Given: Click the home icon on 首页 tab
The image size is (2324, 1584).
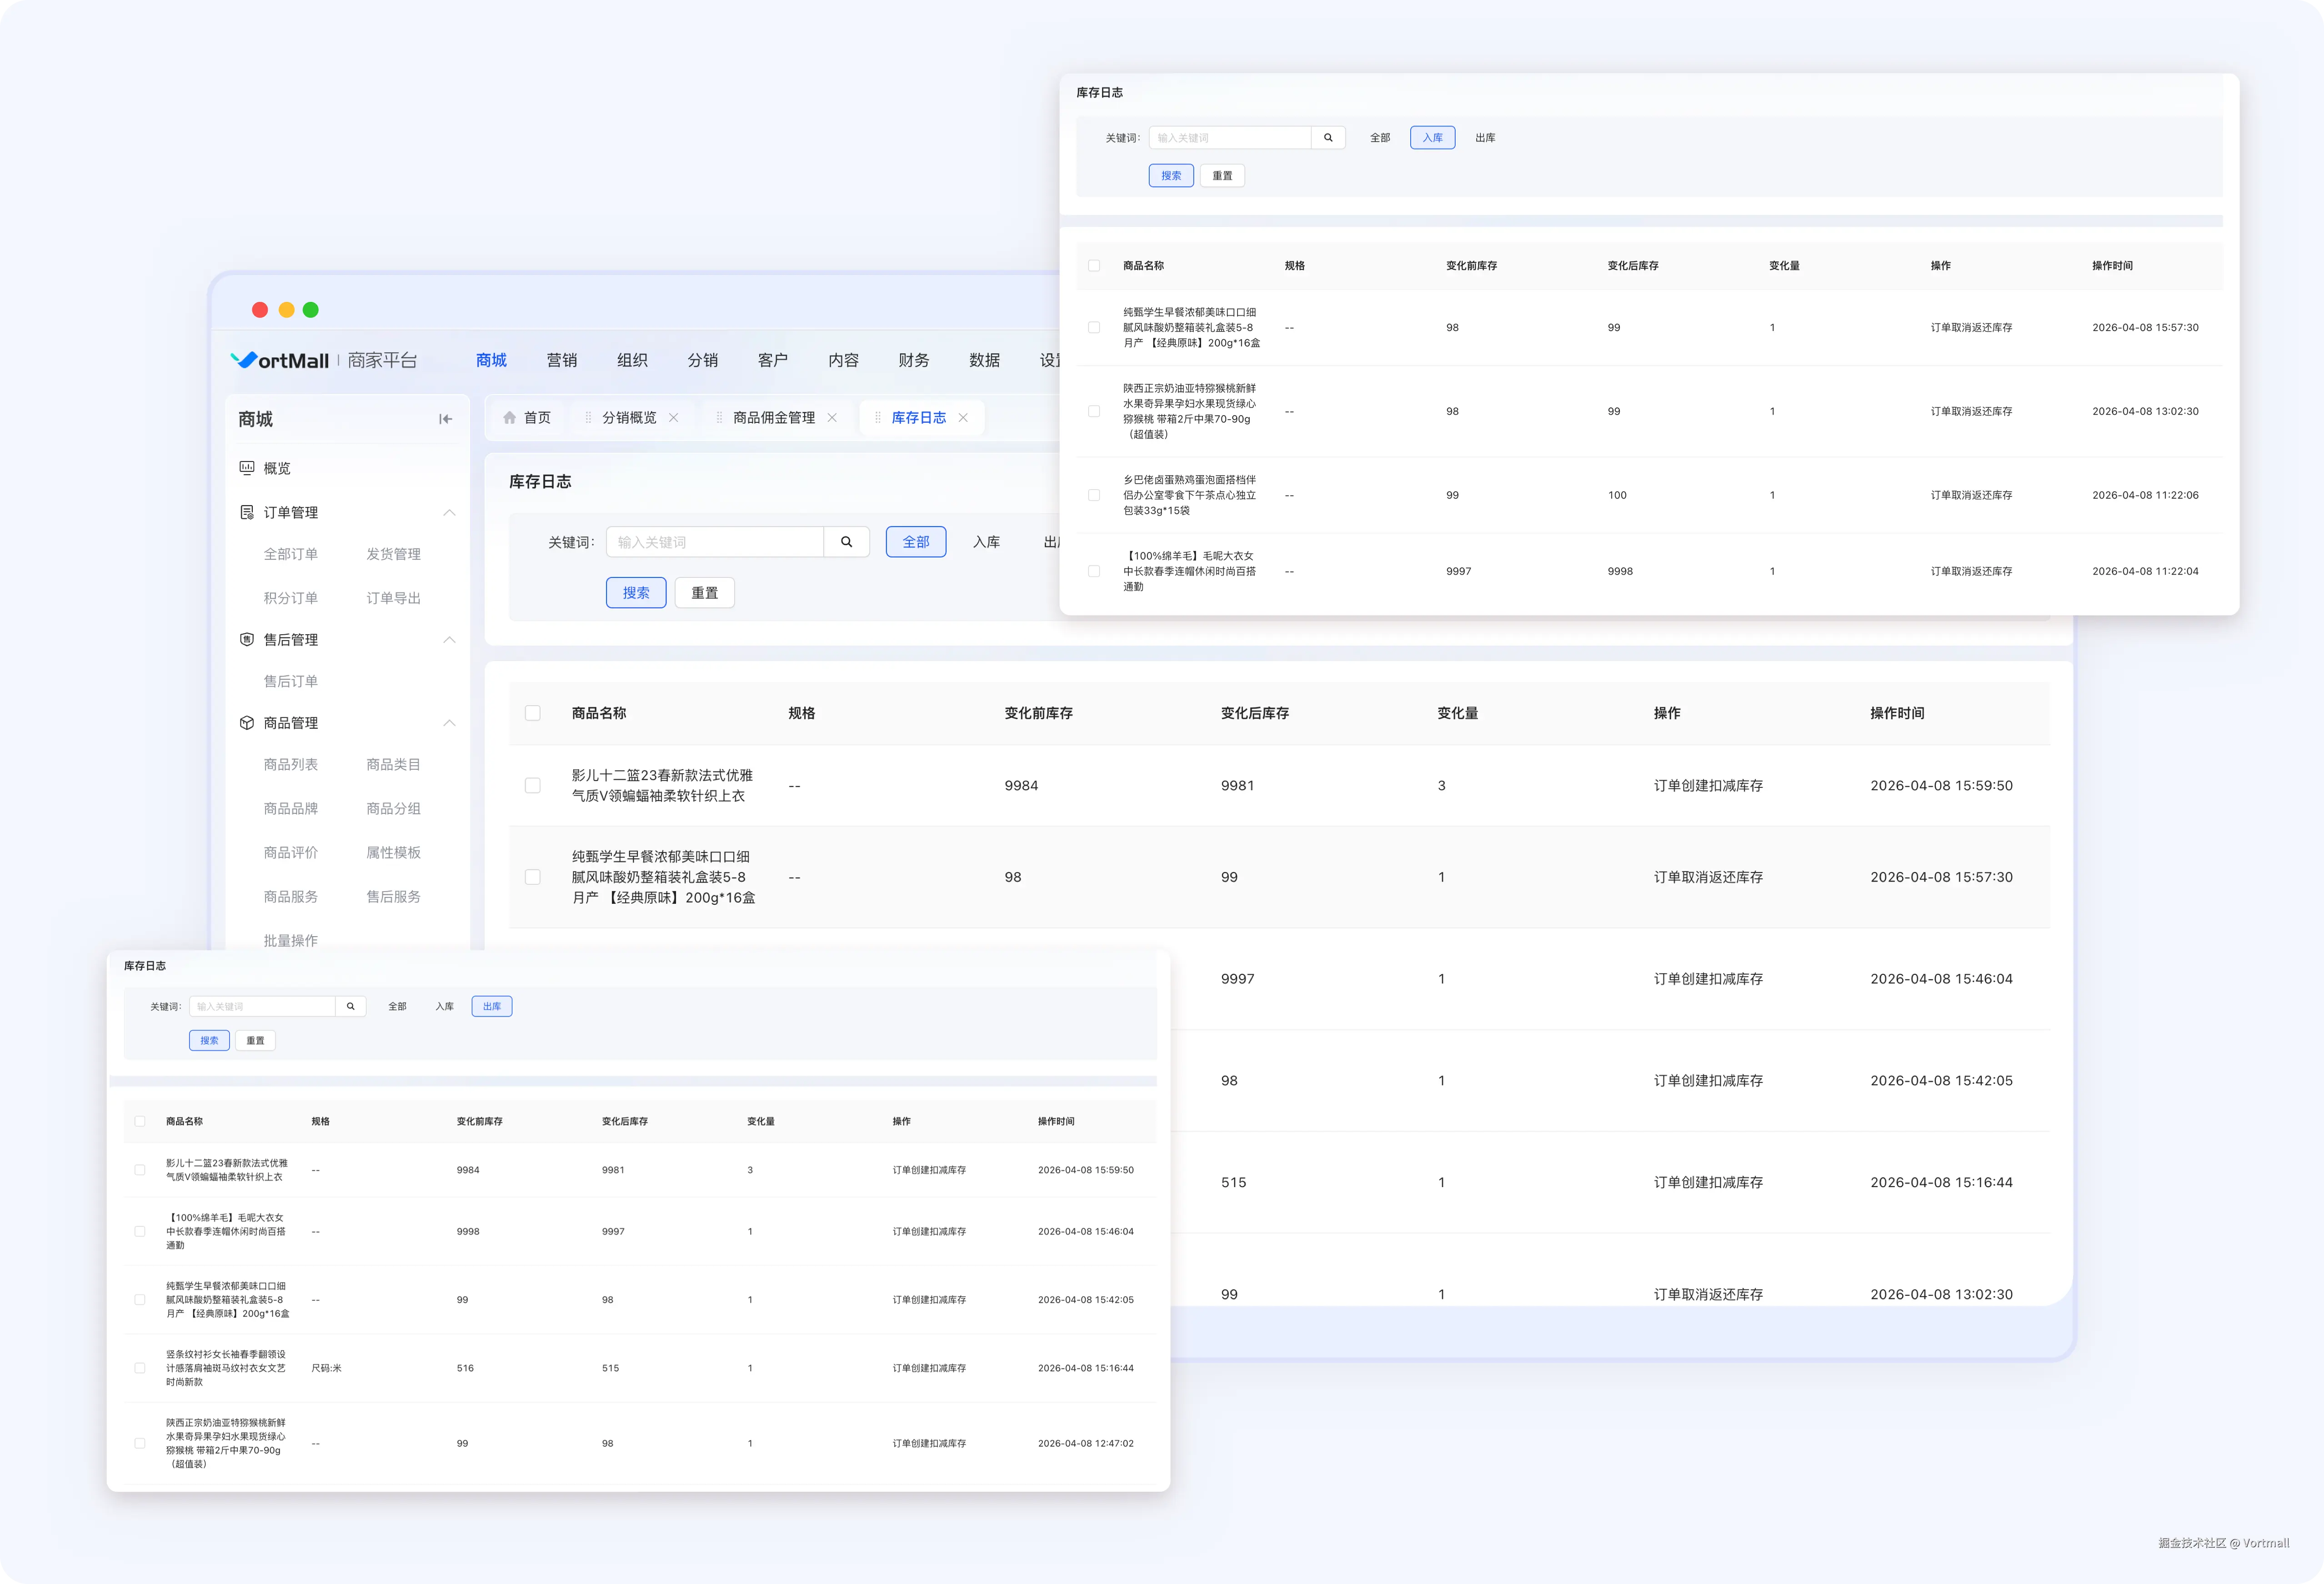Looking at the screenshot, I should (x=510, y=418).
